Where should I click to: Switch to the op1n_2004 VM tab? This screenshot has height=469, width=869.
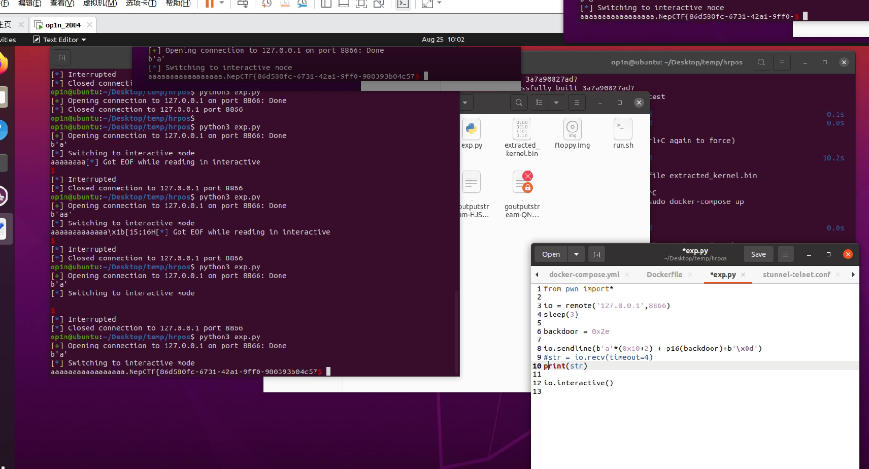click(x=62, y=25)
